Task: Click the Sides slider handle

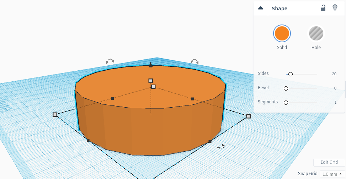Action: click(291, 74)
